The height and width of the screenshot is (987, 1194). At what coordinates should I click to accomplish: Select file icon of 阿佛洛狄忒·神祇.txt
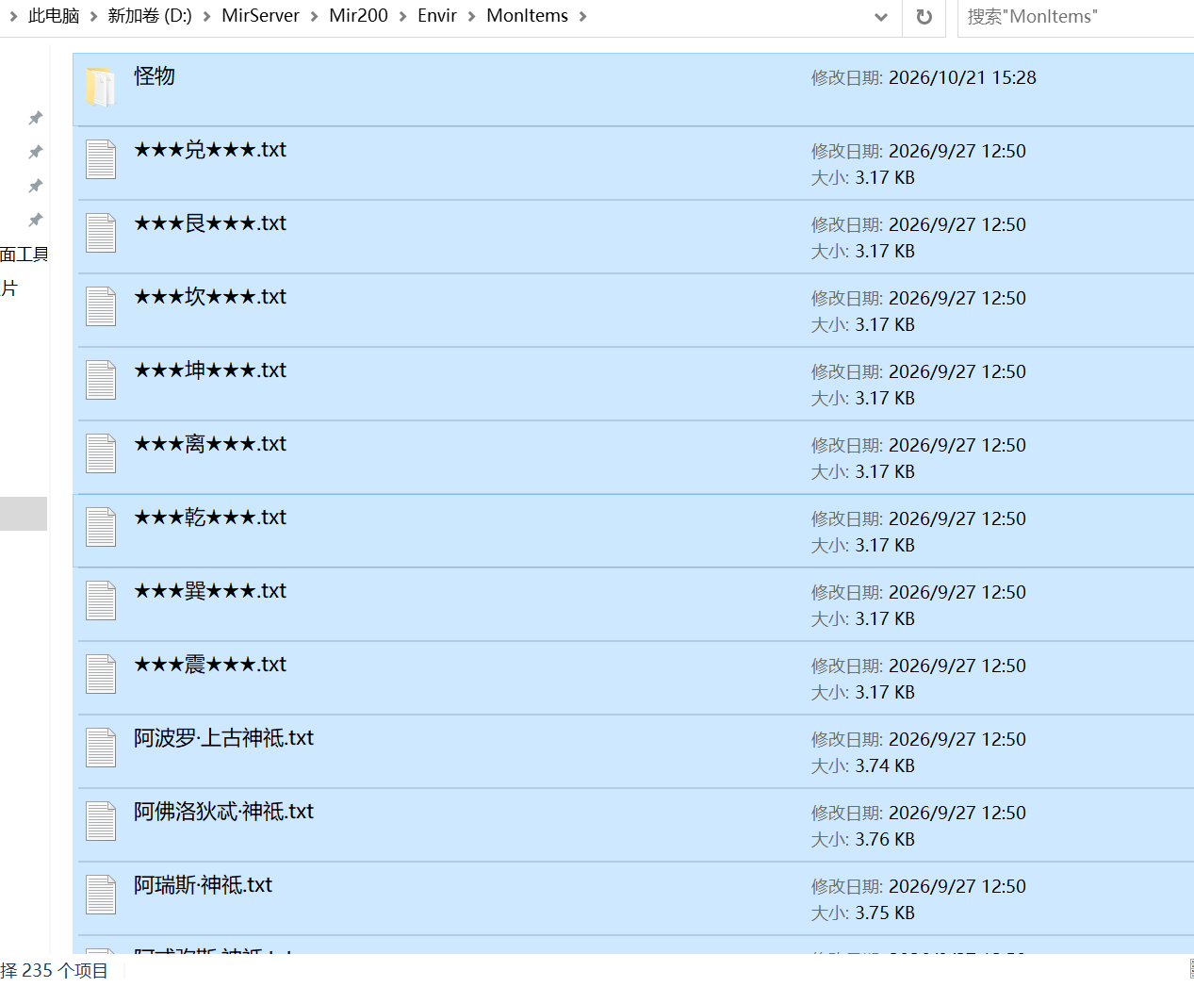pos(101,822)
